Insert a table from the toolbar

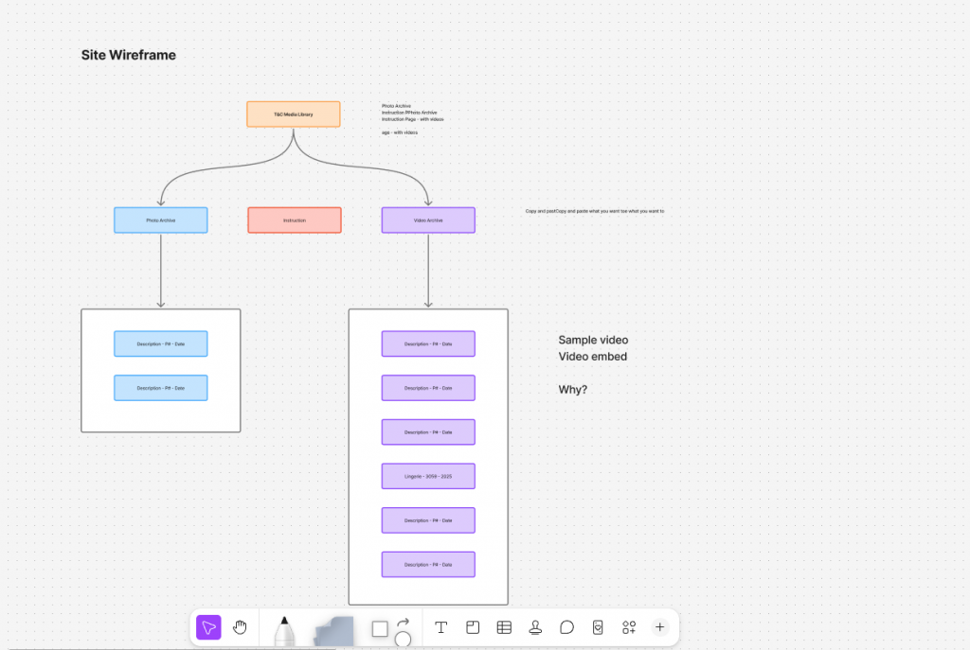(x=504, y=627)
